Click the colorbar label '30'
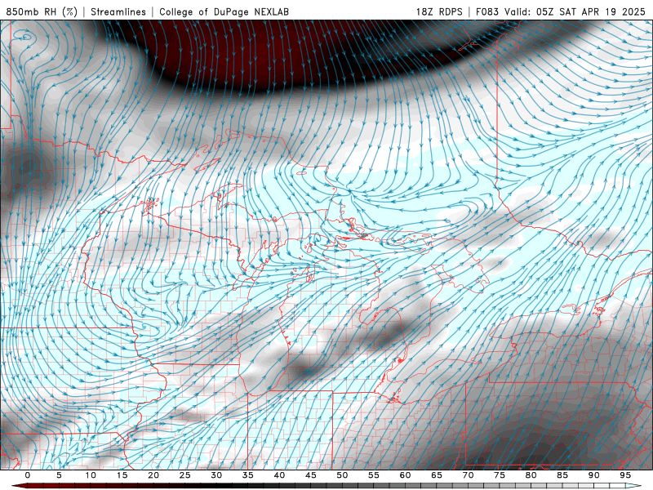The height and width of the screenshot is (490, 653). coord(216,475)
